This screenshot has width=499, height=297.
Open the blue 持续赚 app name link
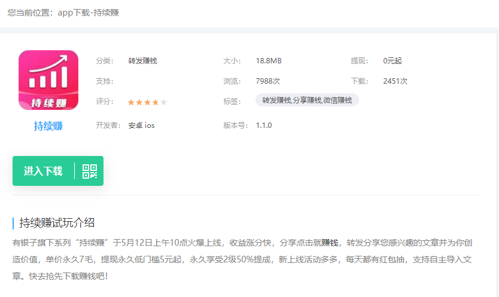coord(48,126)
